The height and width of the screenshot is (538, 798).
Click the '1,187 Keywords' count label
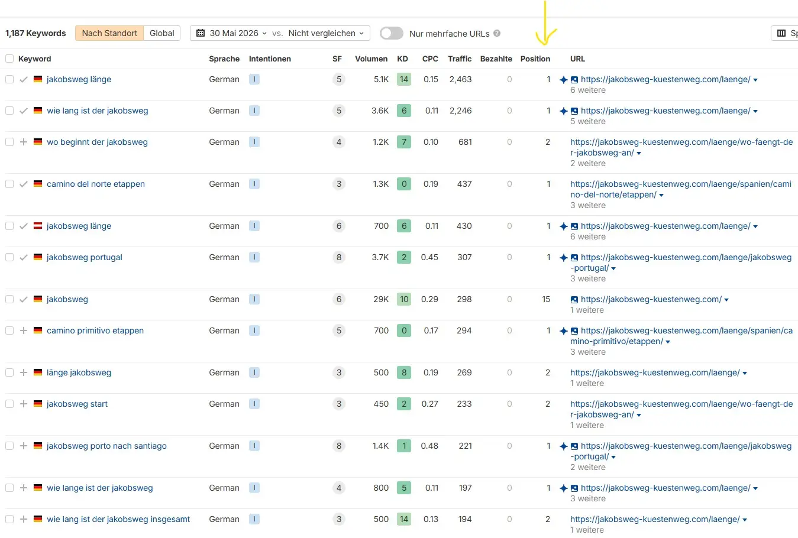tap(35, 33)
